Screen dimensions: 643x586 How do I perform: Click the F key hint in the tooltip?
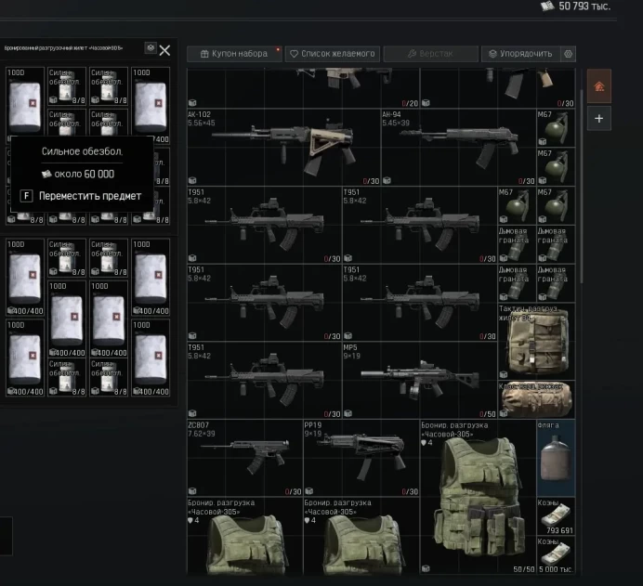tap(26, 196)
